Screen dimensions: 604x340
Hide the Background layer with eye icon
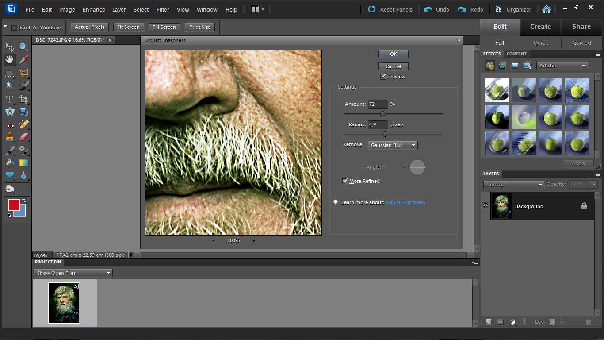485,205
